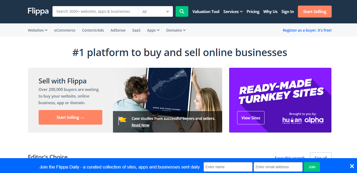Click the View Sites button
The width and height of the screenshot is (357, 173).
pyautogui.click(x=251, y=118)
